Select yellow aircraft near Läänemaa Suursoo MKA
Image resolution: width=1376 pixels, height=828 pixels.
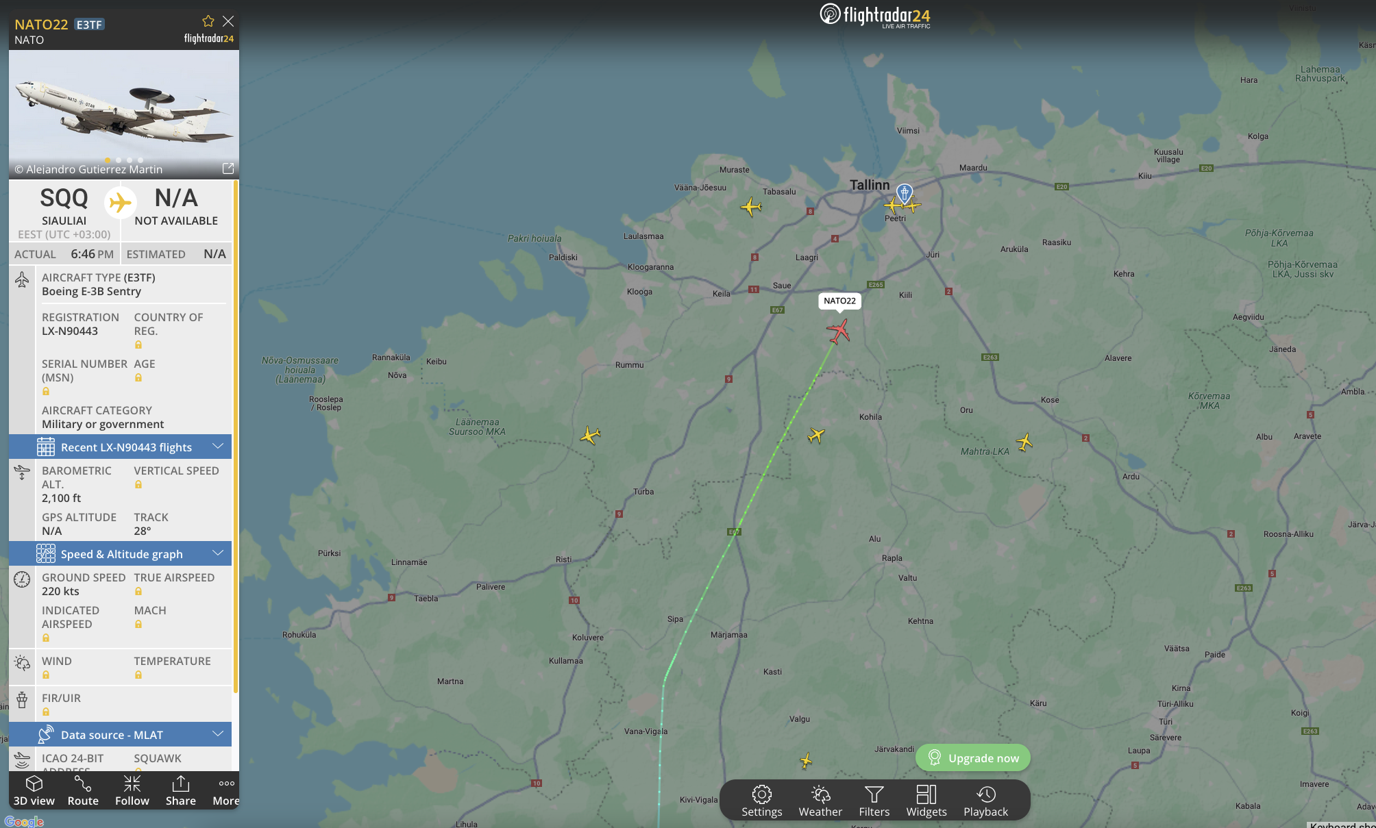click(x=590, y=435)
